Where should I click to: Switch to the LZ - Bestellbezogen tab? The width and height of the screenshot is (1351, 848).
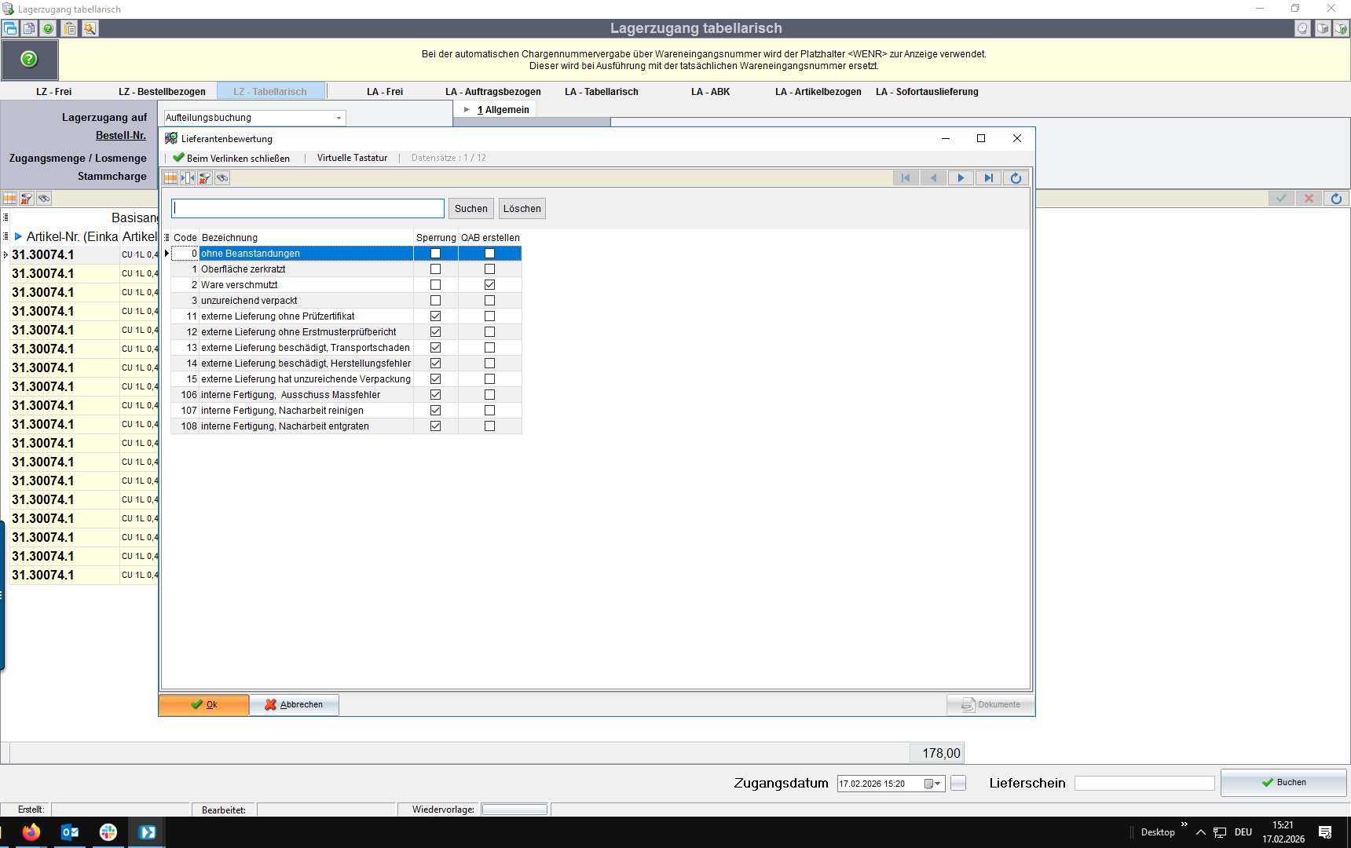point(162,92)
